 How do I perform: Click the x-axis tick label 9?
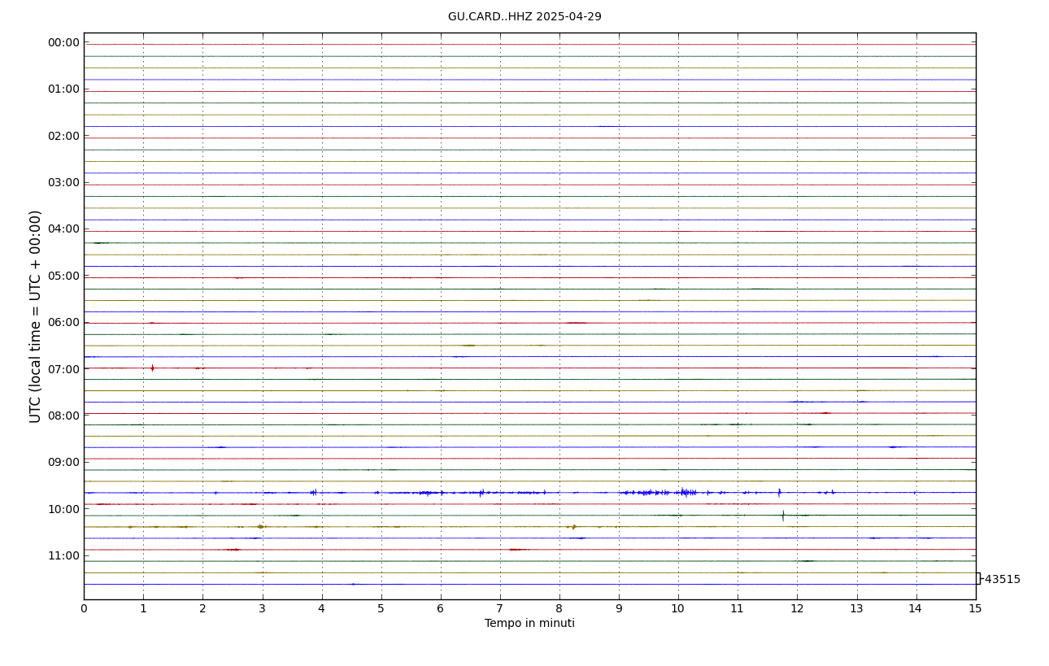click(619, 609)
